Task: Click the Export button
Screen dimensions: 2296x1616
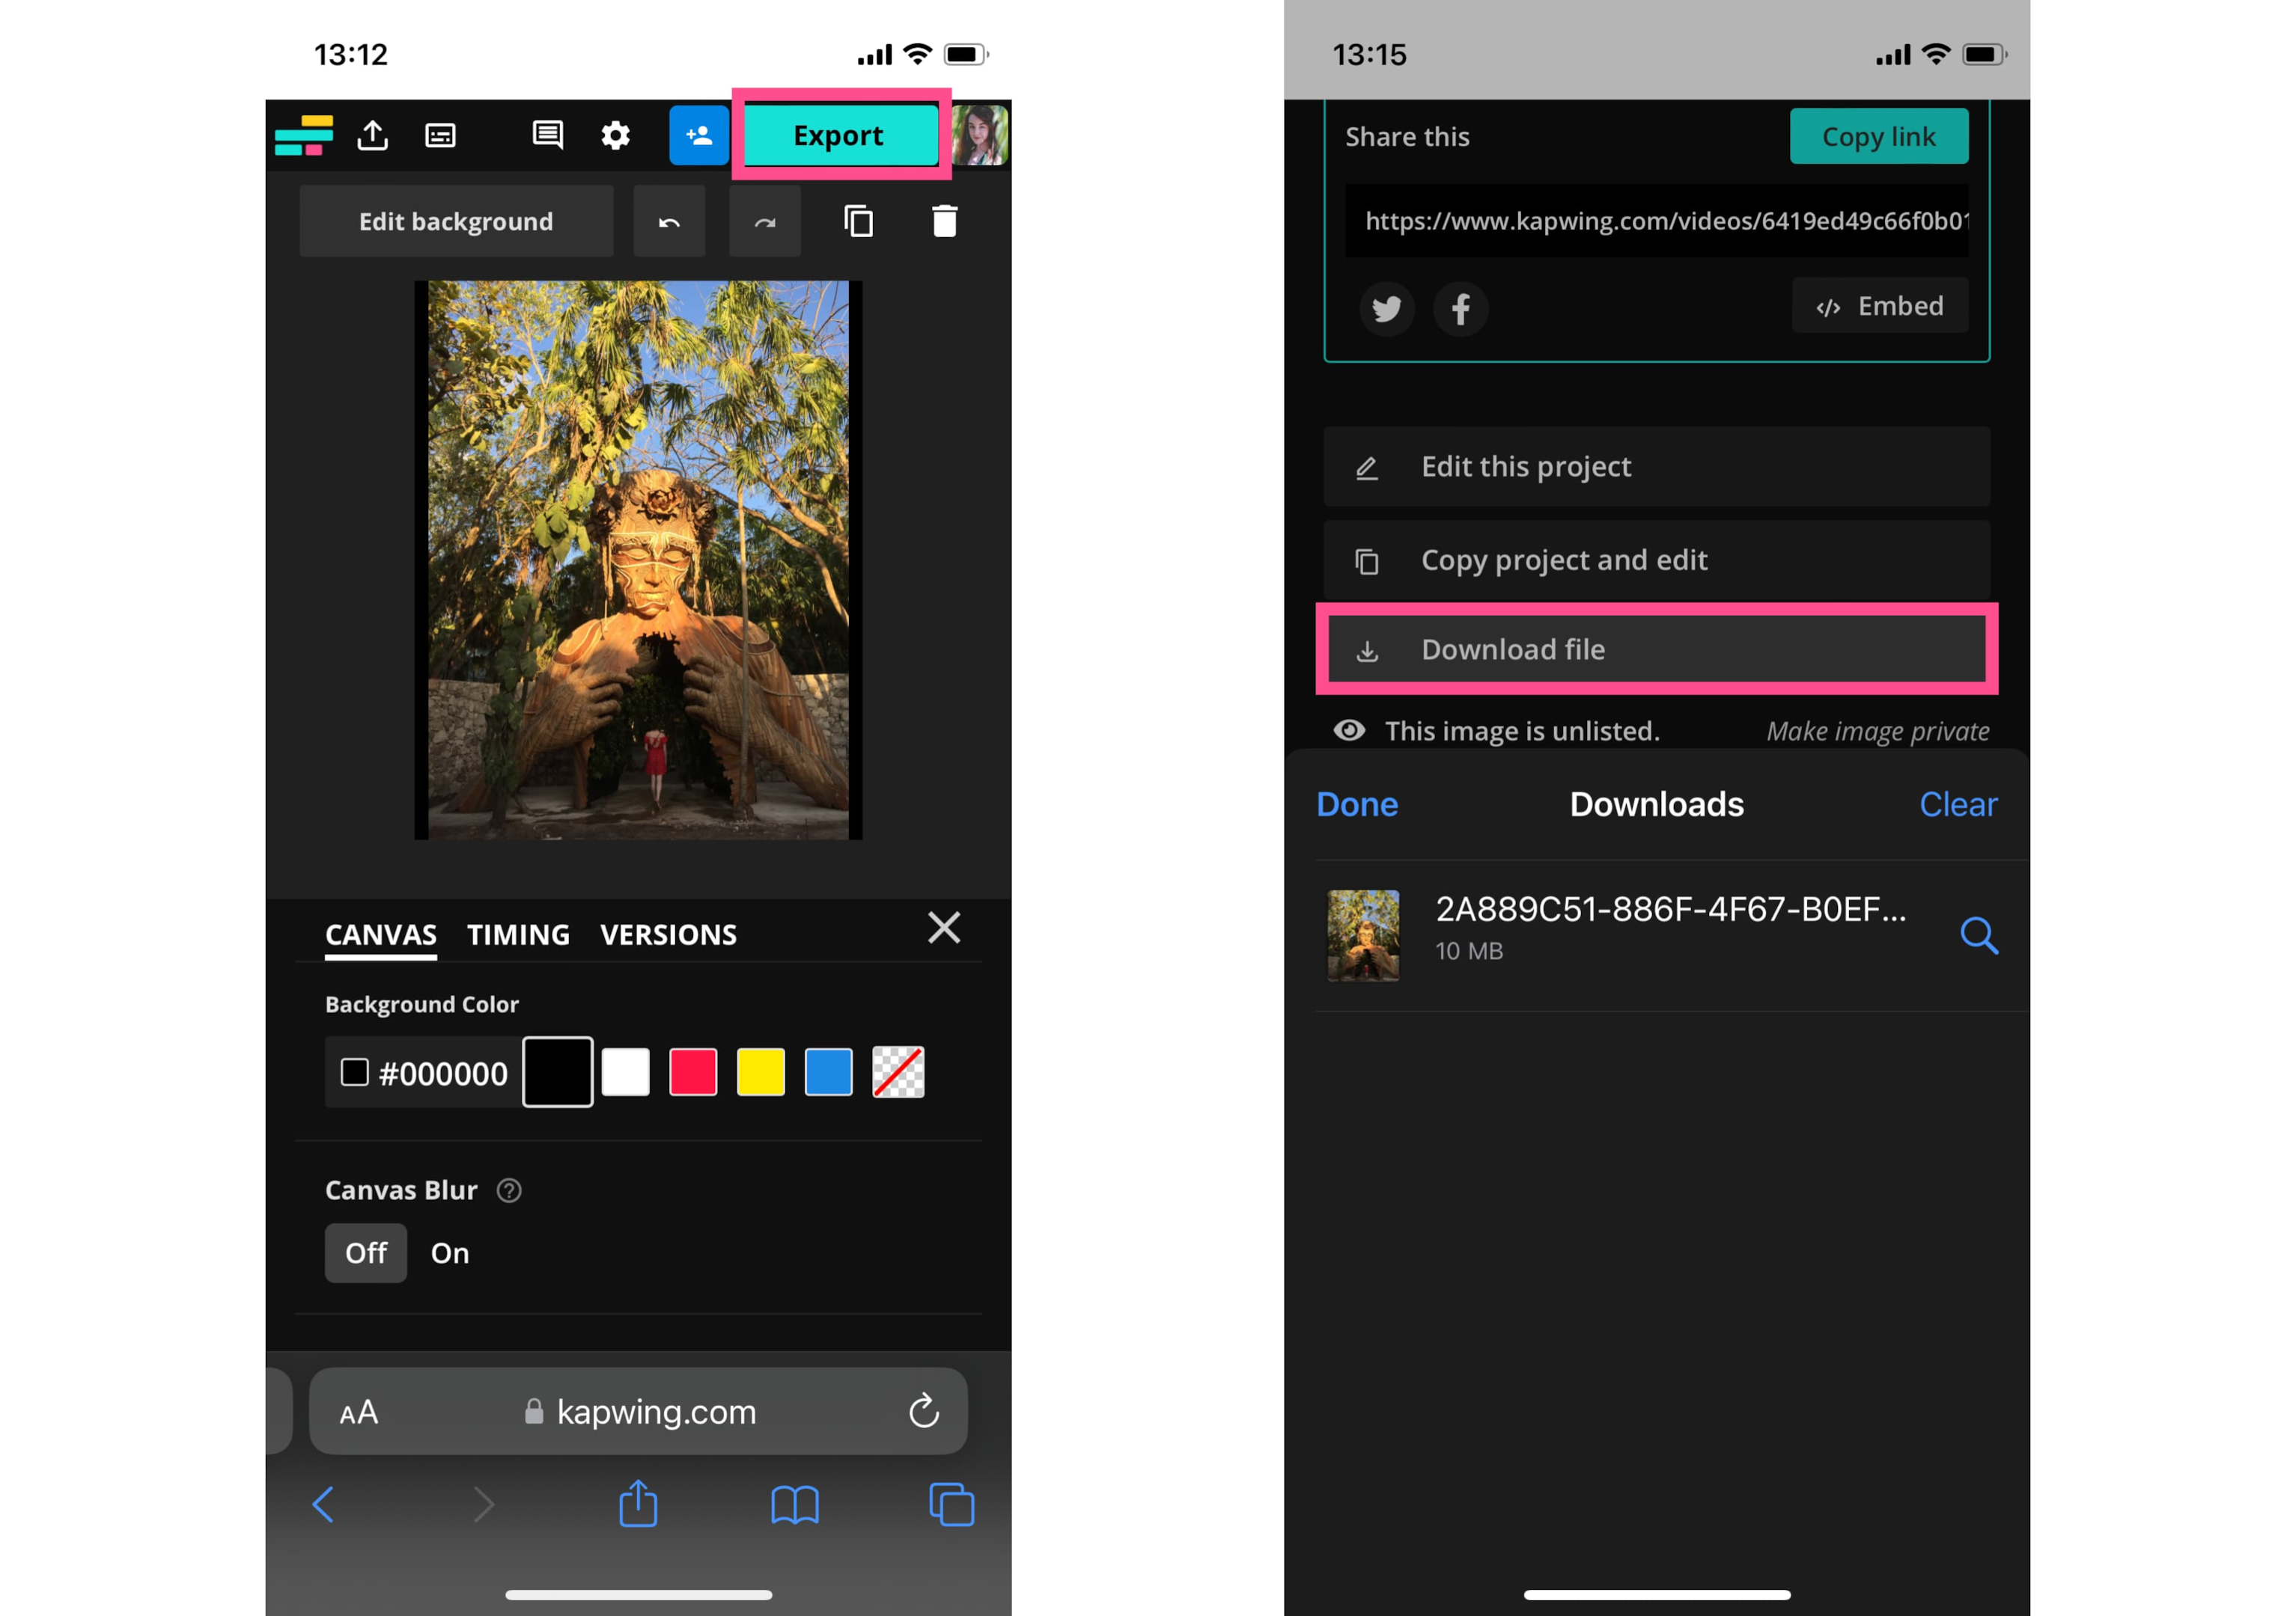Action: (838, 135)
